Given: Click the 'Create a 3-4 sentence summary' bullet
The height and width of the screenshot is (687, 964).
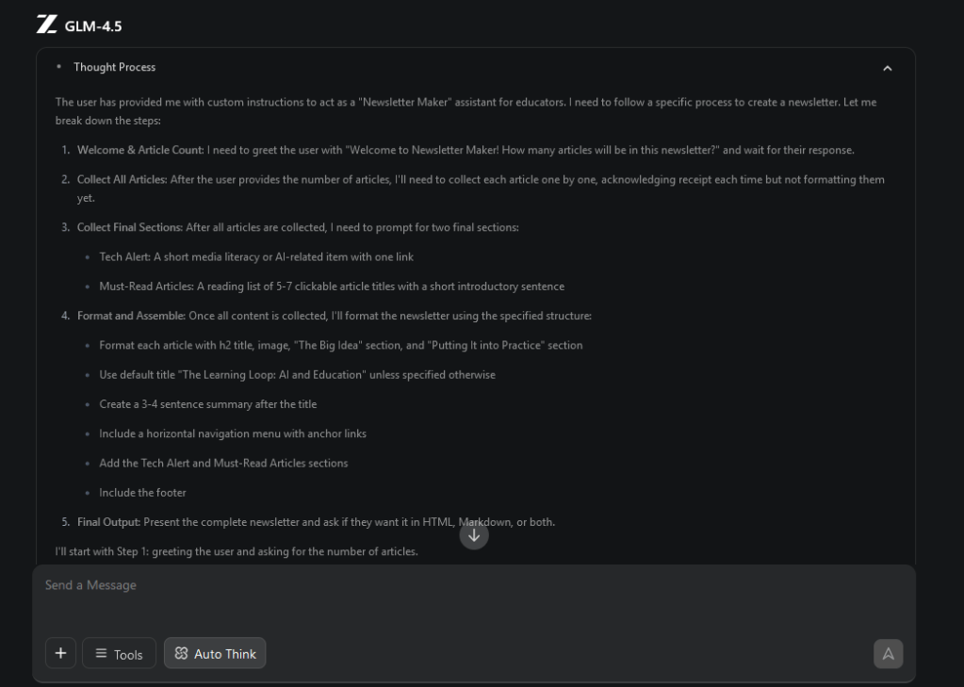Looking at the screenshot, I should pos(207,404).
